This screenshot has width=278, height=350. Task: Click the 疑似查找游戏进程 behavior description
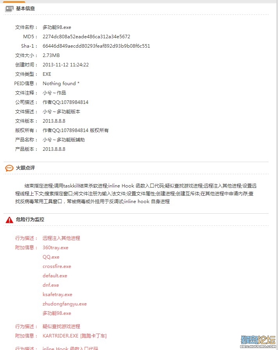point(61,326)
